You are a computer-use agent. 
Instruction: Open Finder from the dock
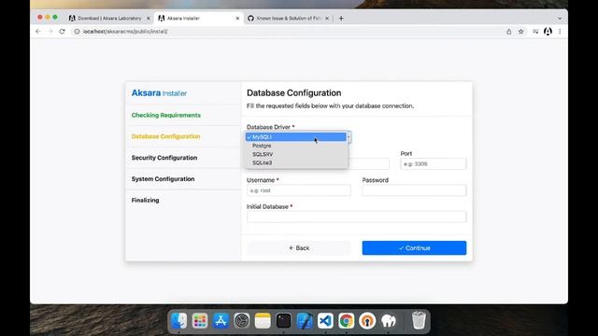coord(178,321)
